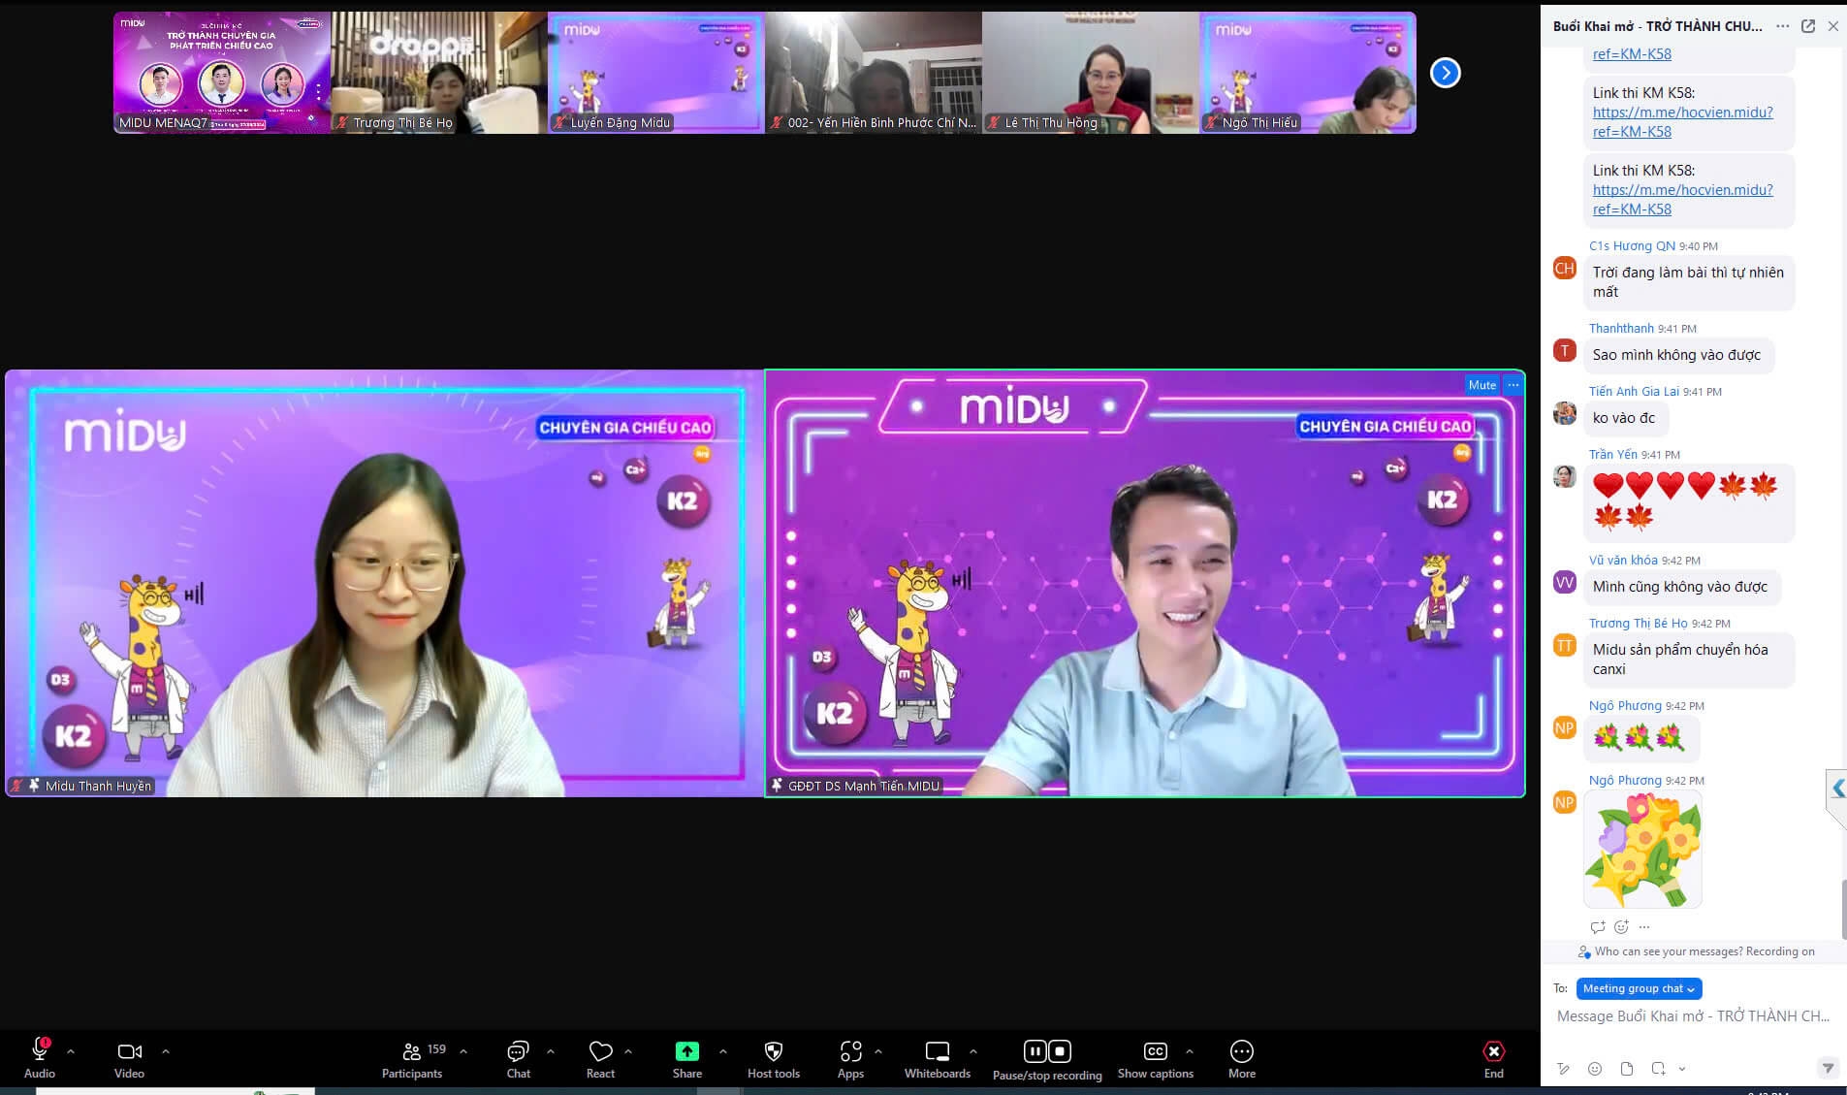Viewport: 1847px width, 1095px height.
Task: Select 002- Yến Hiền Bình Phước thumbnail
Action: [x=874, y=73]
